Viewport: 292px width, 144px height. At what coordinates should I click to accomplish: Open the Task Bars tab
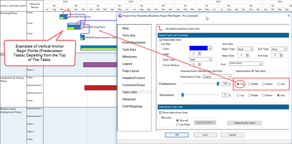pyautogui.click(x=129, y=50)
